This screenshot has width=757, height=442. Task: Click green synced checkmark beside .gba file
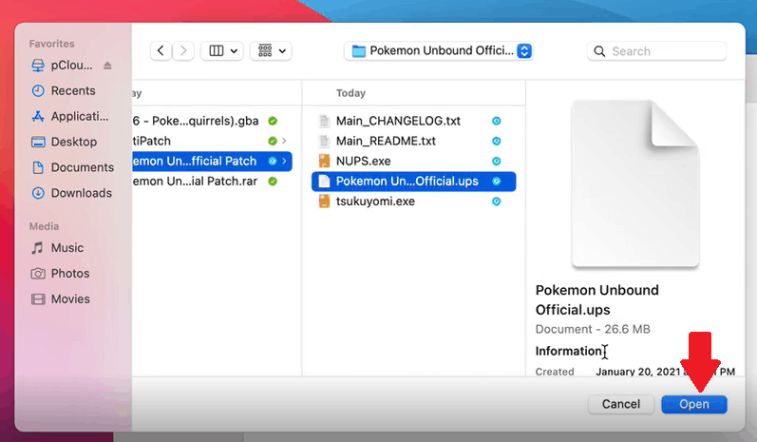[273, 121]
